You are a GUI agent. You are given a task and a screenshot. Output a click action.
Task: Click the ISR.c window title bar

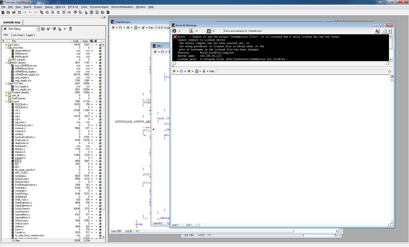(x=160, y=46)
